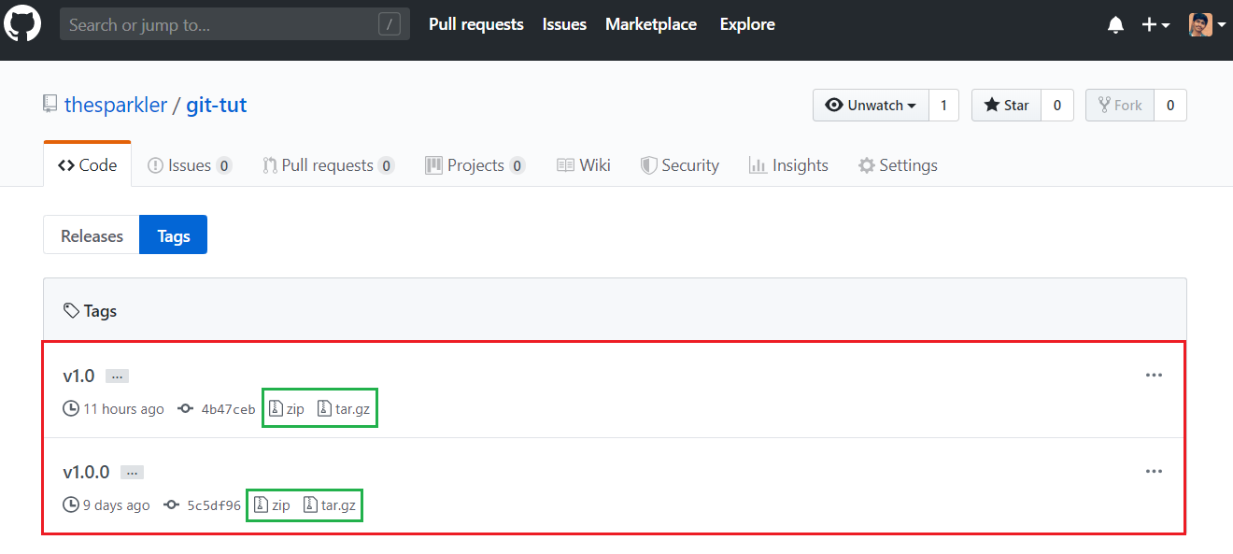Open commit 5c5df96 for tag v1.0.0
The width and height of the screenshot is (1233, 554).
(213, 504)
